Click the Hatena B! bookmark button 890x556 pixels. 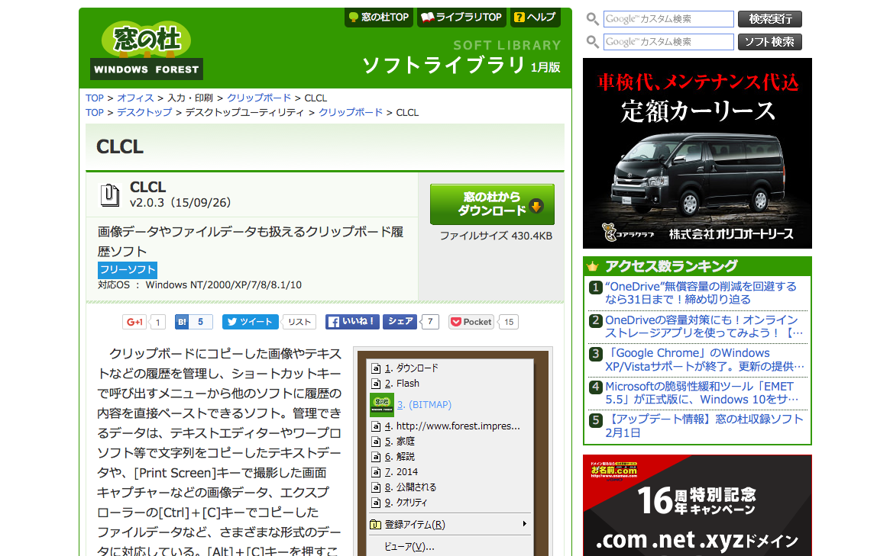(x=182, y=322)
